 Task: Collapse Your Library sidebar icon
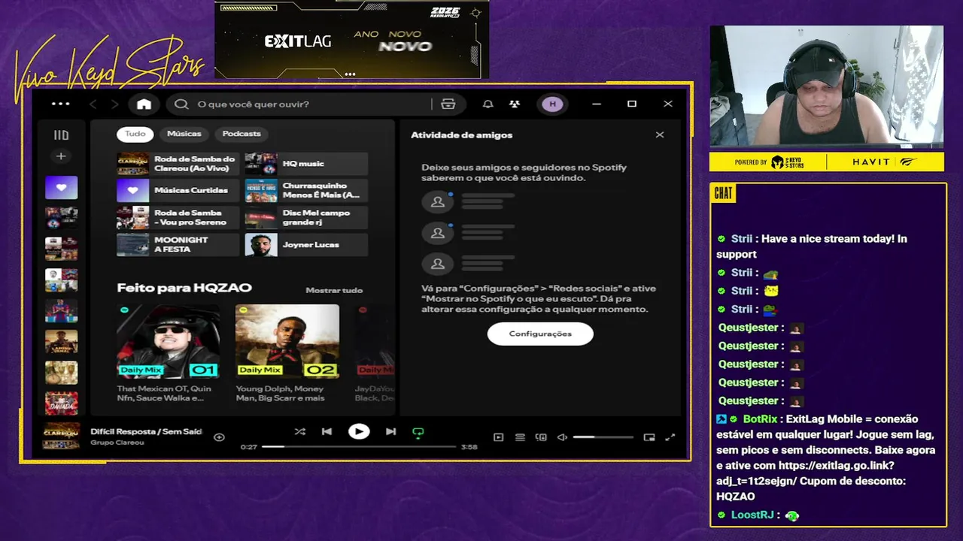coord(61,135)
